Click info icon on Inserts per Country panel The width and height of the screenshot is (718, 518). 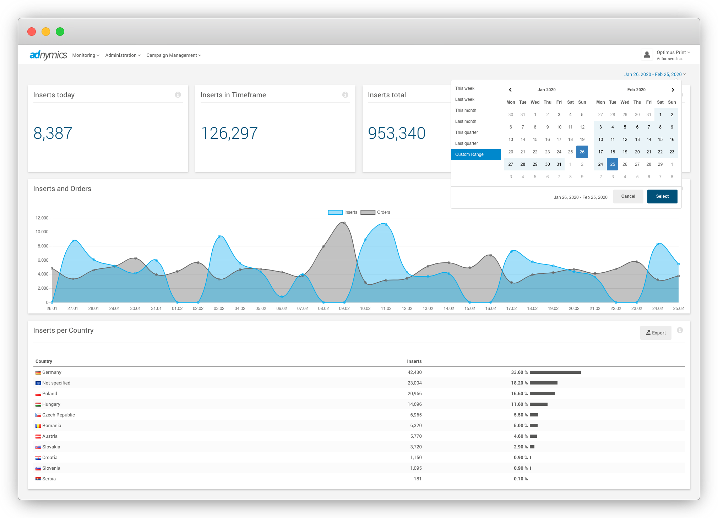click(x=680, y=330)
